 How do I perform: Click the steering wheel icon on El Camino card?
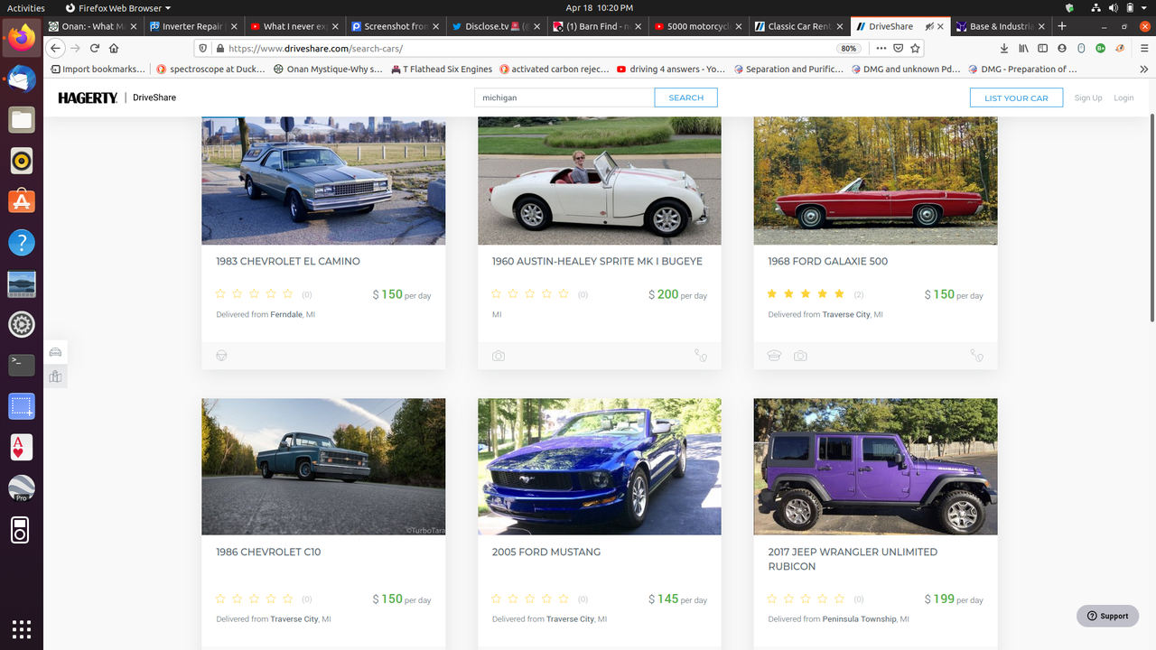coord(221,356)
